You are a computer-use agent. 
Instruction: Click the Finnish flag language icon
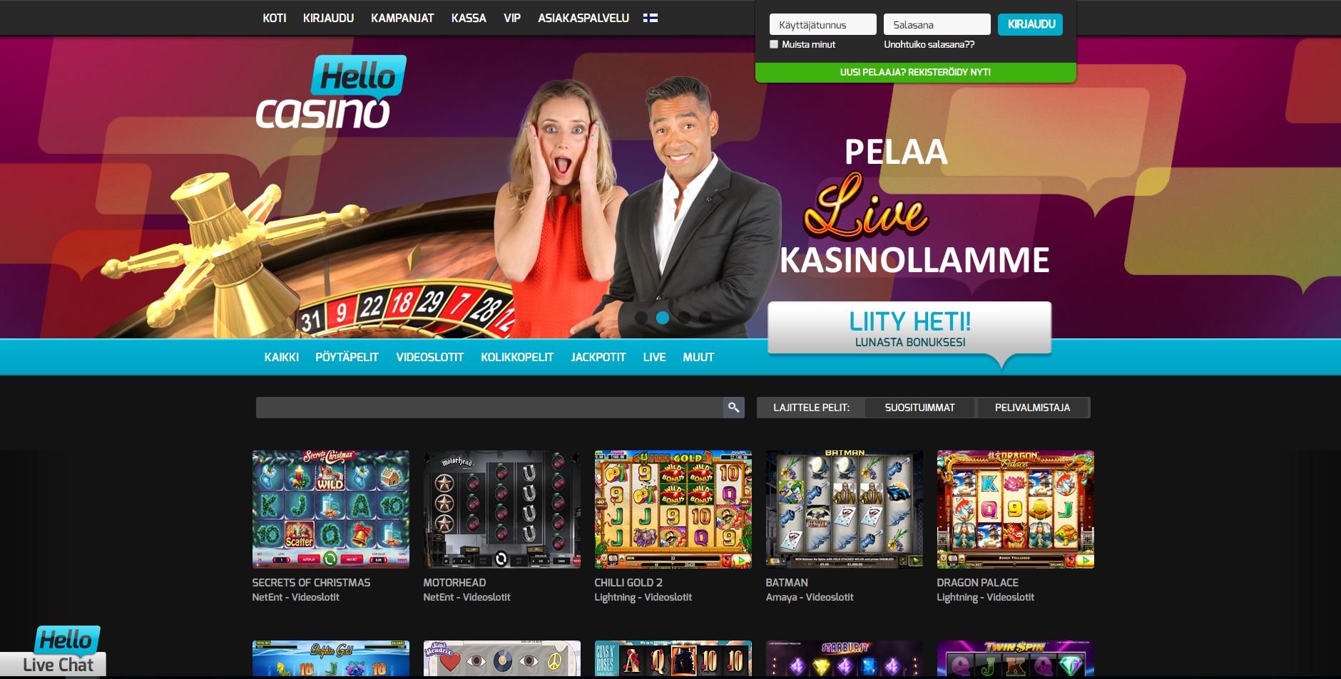pyautogui.click(x=650, y=18)
